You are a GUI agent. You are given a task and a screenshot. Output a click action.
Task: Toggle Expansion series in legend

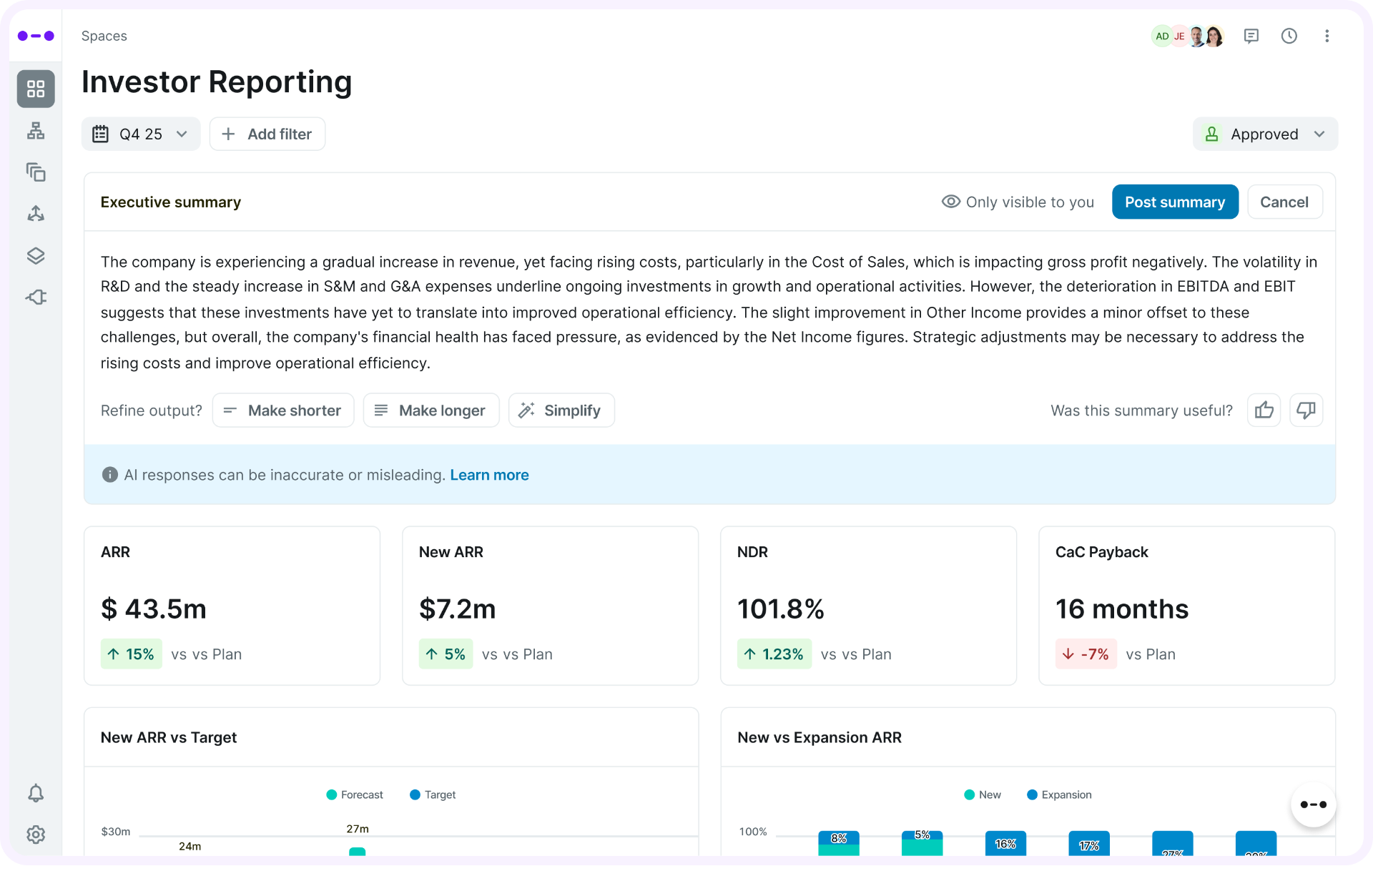coord(1059,794)
